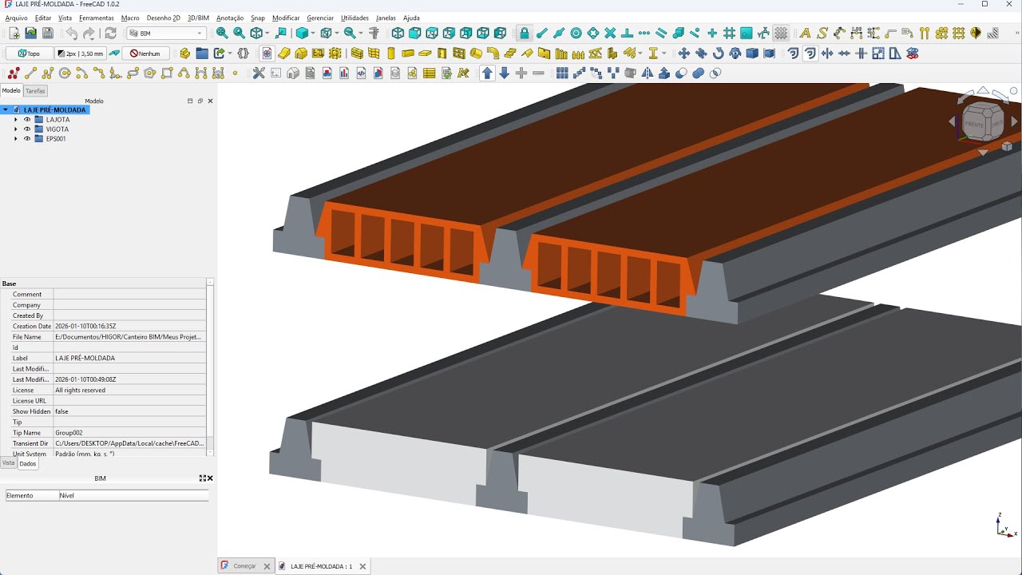Expand the EPS001 group
The height and width of the screenshot is (575, 1022).
coord(15,139)
